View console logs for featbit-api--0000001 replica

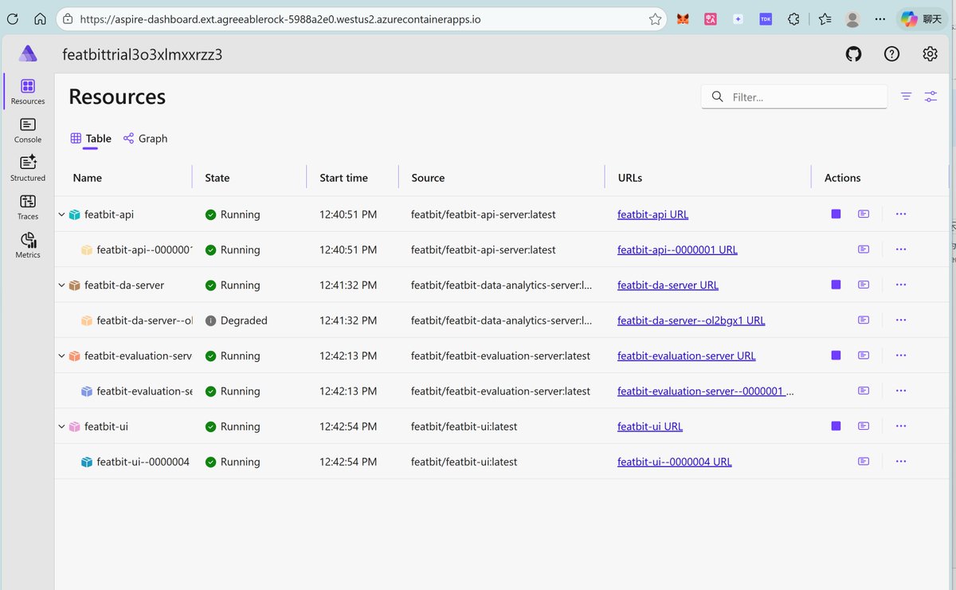(x=864, y=250)
